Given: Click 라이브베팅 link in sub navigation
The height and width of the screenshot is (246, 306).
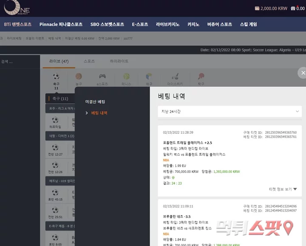Looking at the screenshot, I should tap(14, 38).
